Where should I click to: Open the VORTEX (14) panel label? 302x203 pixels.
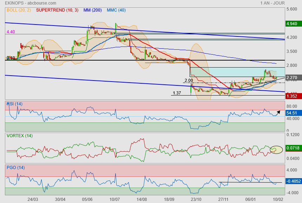[19, 135]
